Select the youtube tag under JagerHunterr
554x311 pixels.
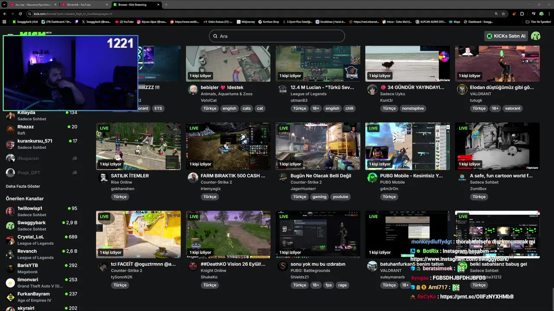click(340, 197)
